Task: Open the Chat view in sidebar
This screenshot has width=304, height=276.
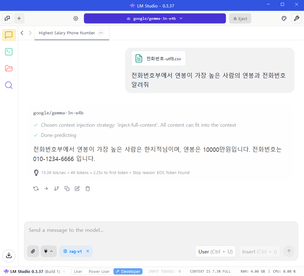Action: pyautogui.click(x=9, y=35)
